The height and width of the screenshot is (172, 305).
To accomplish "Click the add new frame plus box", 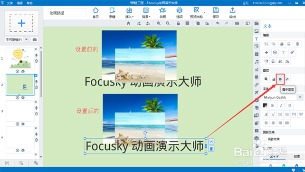I will (x=21, y=23).
